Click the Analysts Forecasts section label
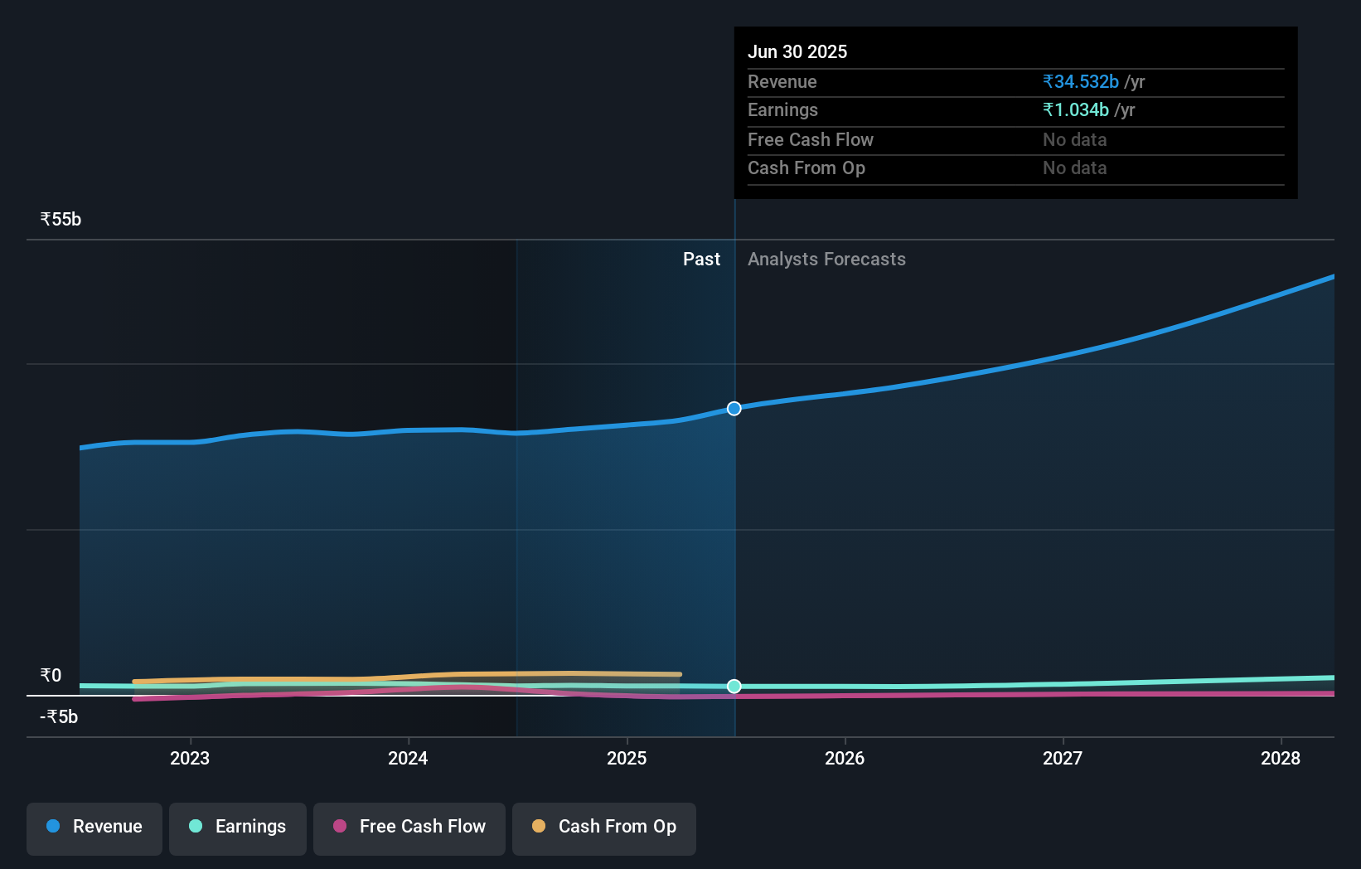 826,259
